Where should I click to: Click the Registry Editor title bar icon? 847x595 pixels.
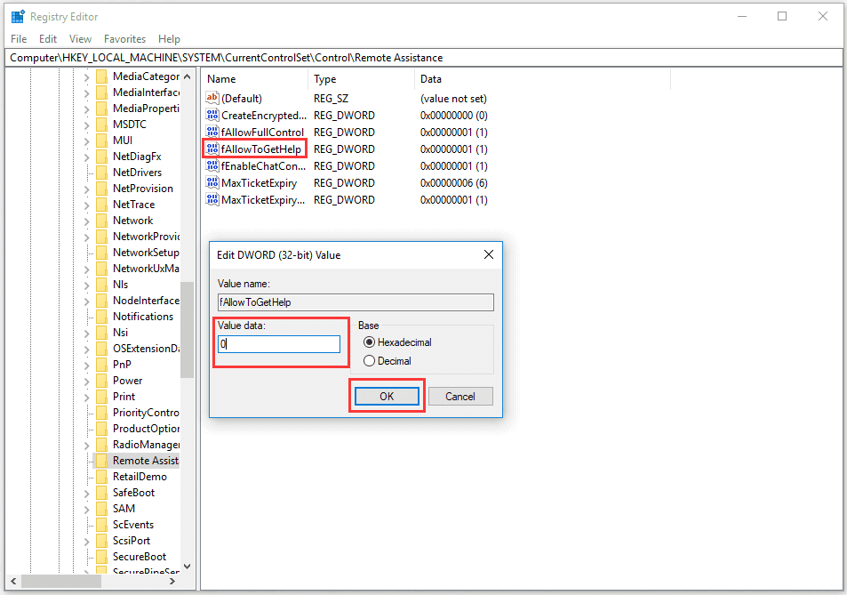[x=18, y=15]
